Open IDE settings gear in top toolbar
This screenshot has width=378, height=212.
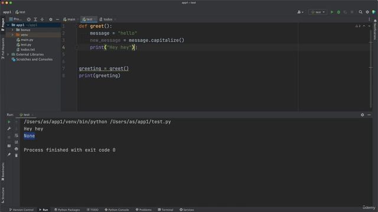click(x=367, y=12)
